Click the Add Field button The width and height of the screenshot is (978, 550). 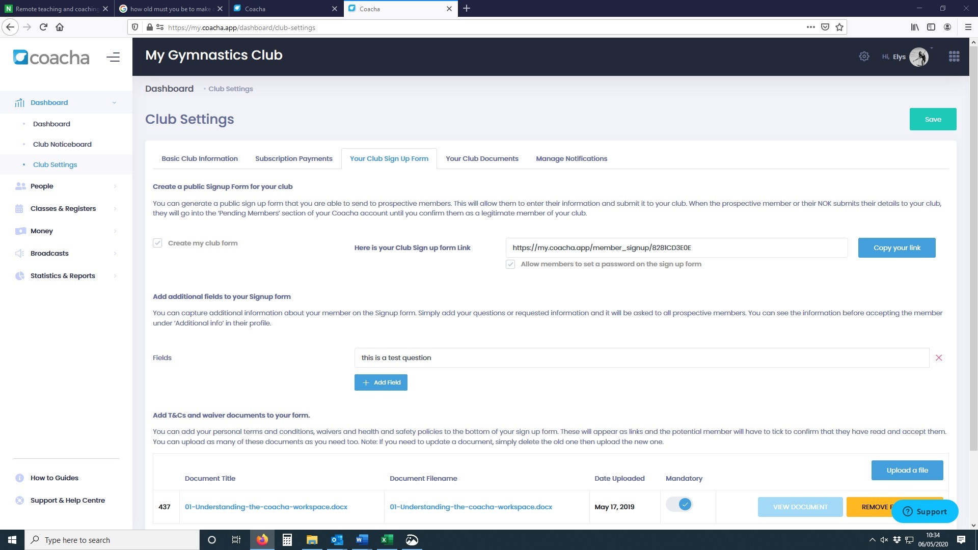tap(381, 382)
